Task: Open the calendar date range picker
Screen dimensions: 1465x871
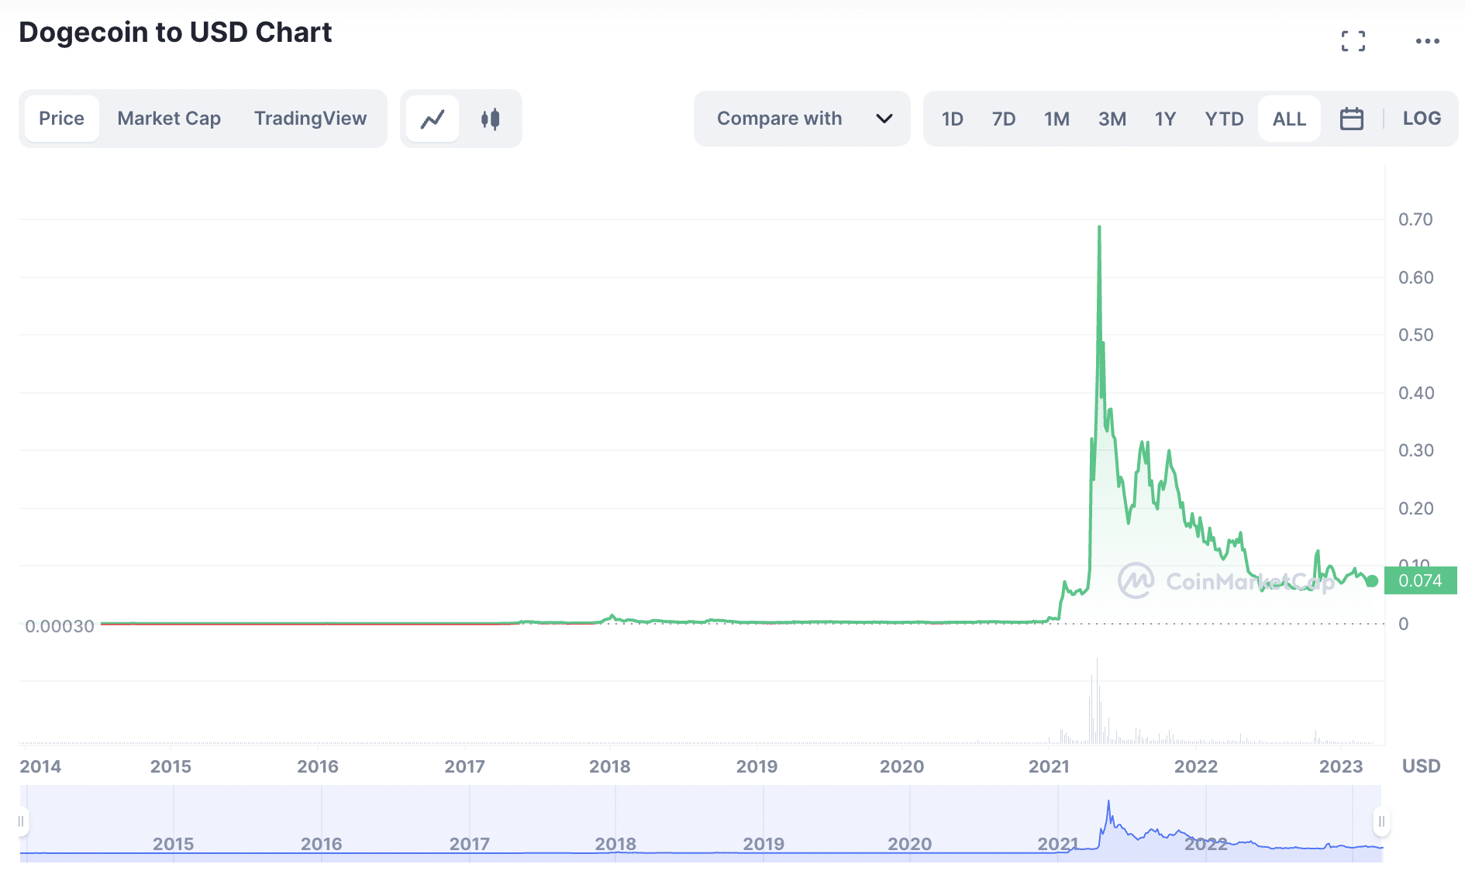Action: coord(1352,119)
